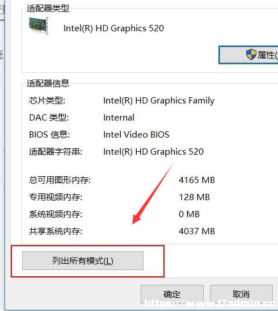The height and width of the screenshot is (311, 278).
Task: Click the 0 MB system video memory value
Action: [x=189, y=214]
